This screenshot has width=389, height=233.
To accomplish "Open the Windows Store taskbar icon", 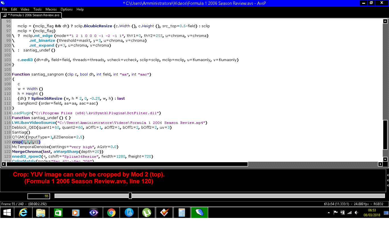I will coord(58,213).
